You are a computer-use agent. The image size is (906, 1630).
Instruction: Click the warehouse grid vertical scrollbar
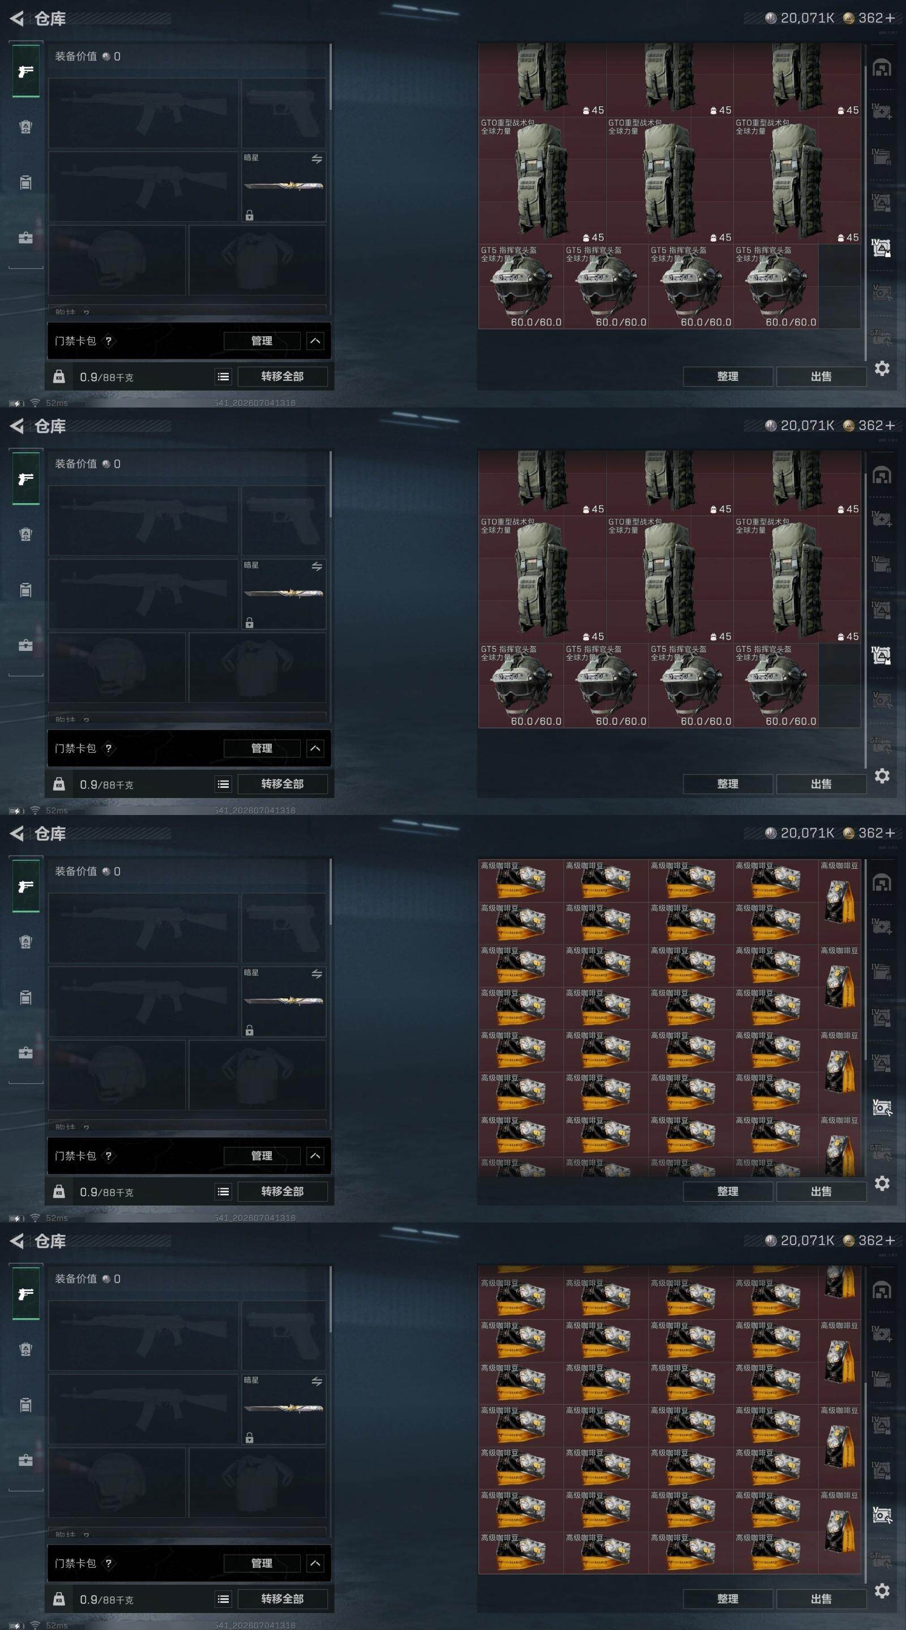click(865, 212)
